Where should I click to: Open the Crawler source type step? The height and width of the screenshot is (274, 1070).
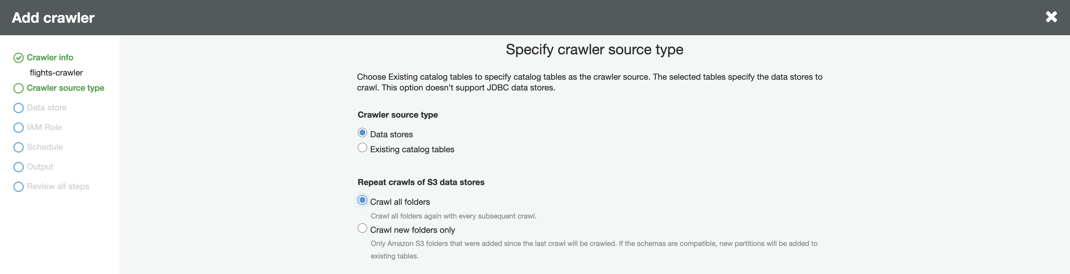pyautogui.click(x=65, y=88)
